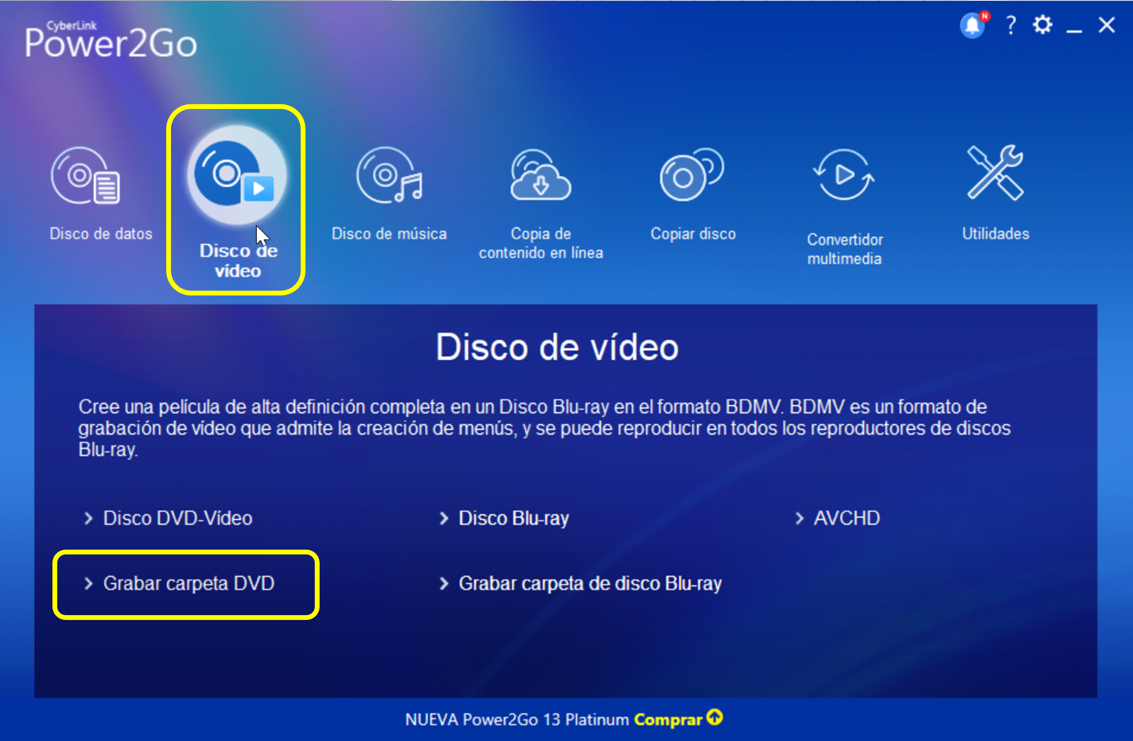Viewport: 1133px width, 741px height.
Task: Click the Disco de vídeo panel heading
Action: tap(557, 347)
